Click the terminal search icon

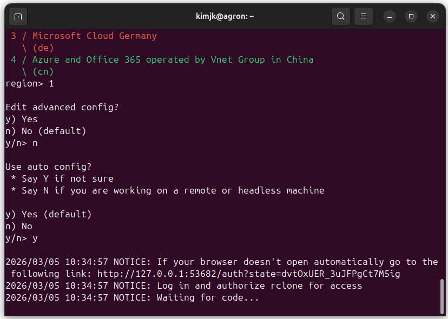pyautogui.click(x=340, y=16)
